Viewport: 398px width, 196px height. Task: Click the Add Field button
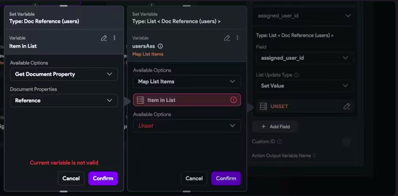275,127
